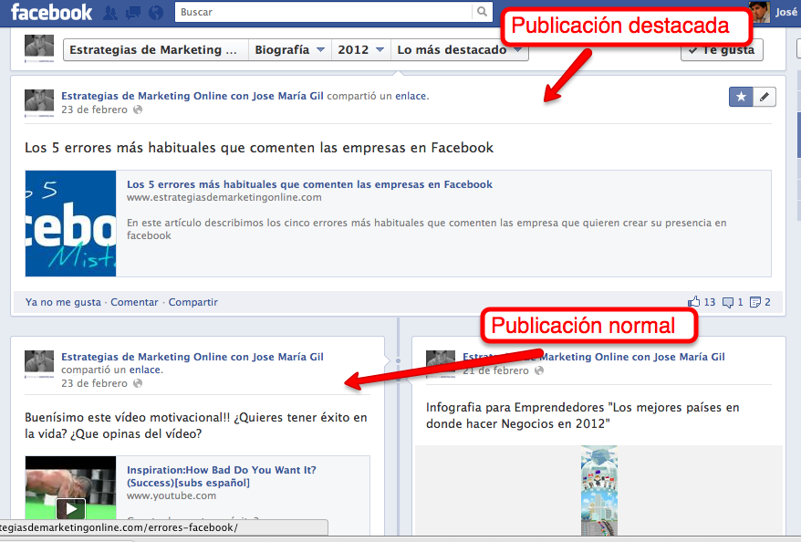Click the Estrategias de Marketing ... page name button
Viewport: 801px width, 542px height.
point(156,49)
